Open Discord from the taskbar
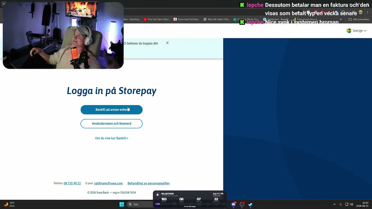 [x=233, y=204]
